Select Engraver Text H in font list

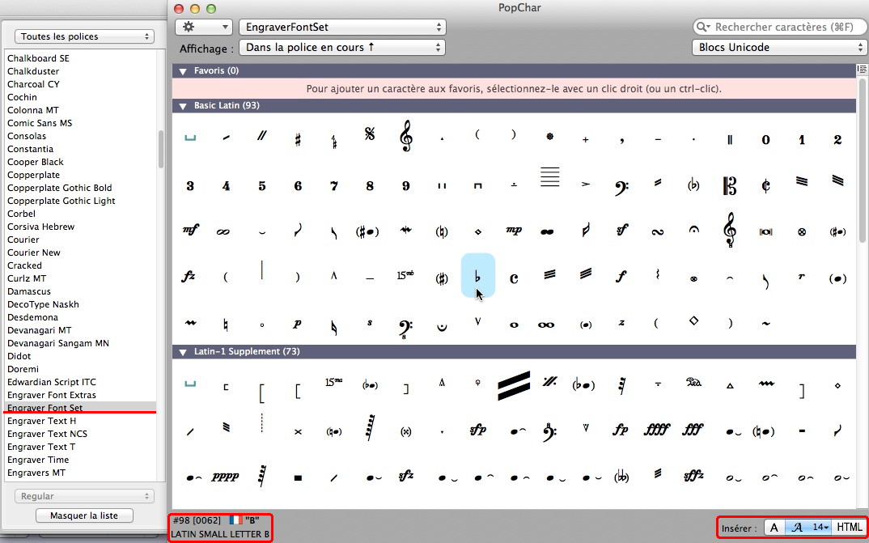point(42,421)
